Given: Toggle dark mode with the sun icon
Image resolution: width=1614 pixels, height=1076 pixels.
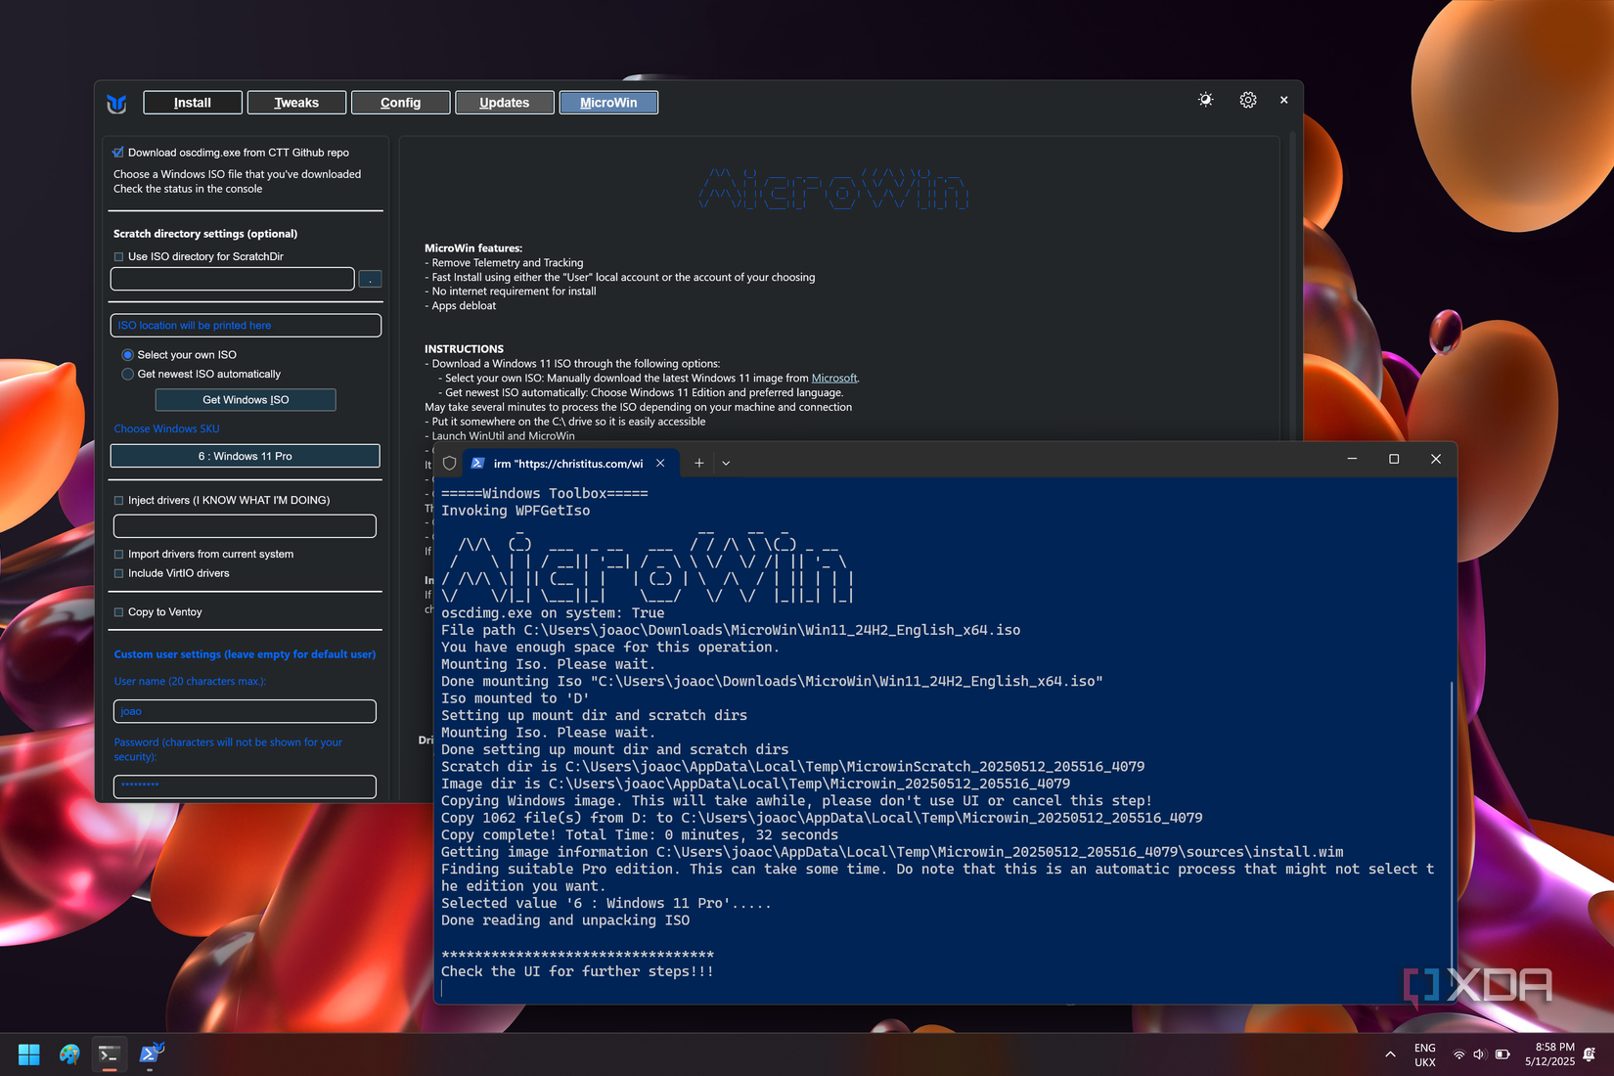Looking at the screenshot, I should coord(1205,99).
